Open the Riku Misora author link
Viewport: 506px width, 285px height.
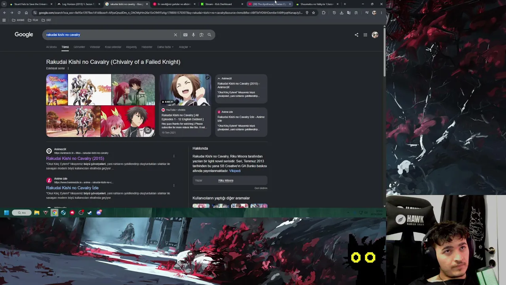226,180
